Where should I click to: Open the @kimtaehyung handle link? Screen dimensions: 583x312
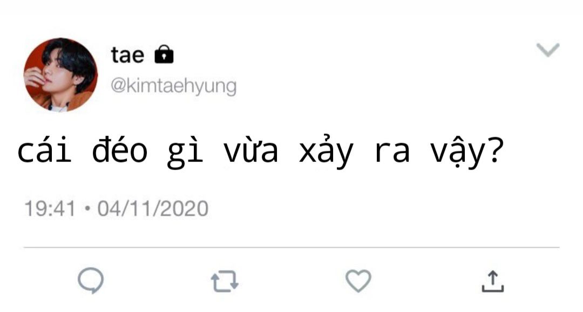click(173, 86)
